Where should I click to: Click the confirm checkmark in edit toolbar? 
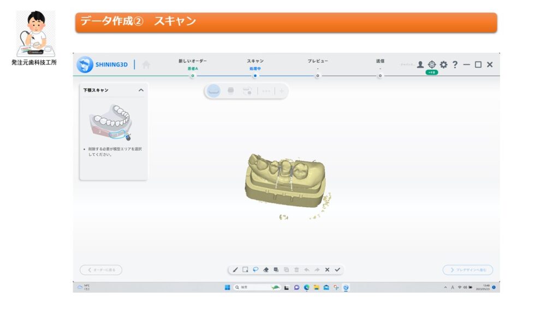coord(337,269)
